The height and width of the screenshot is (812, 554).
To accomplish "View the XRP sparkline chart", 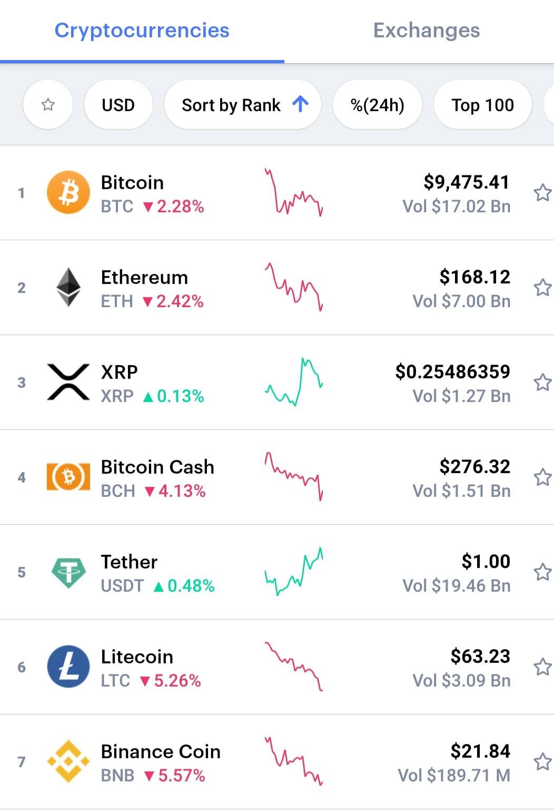I will tap(294, 382).
